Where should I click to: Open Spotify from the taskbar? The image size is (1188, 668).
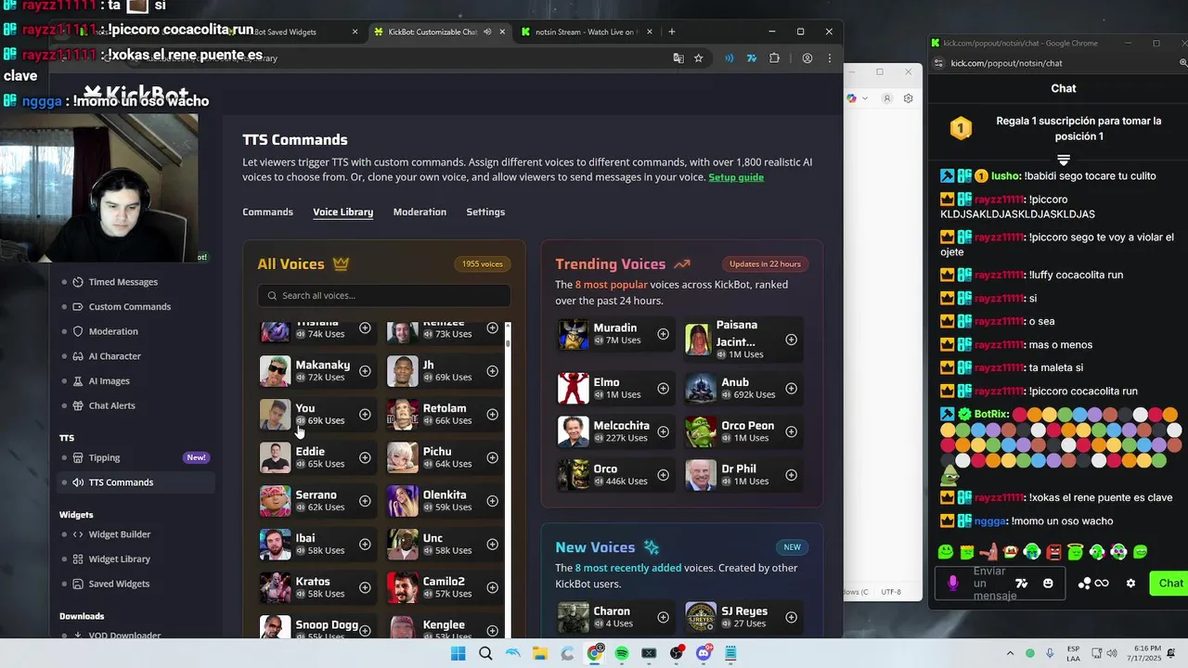click(x=622, y=653)
